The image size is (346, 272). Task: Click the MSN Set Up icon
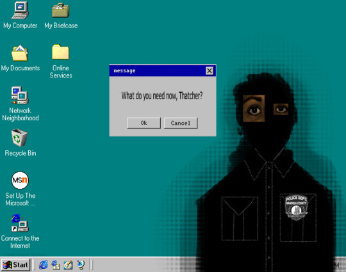[x=20, y=180]
